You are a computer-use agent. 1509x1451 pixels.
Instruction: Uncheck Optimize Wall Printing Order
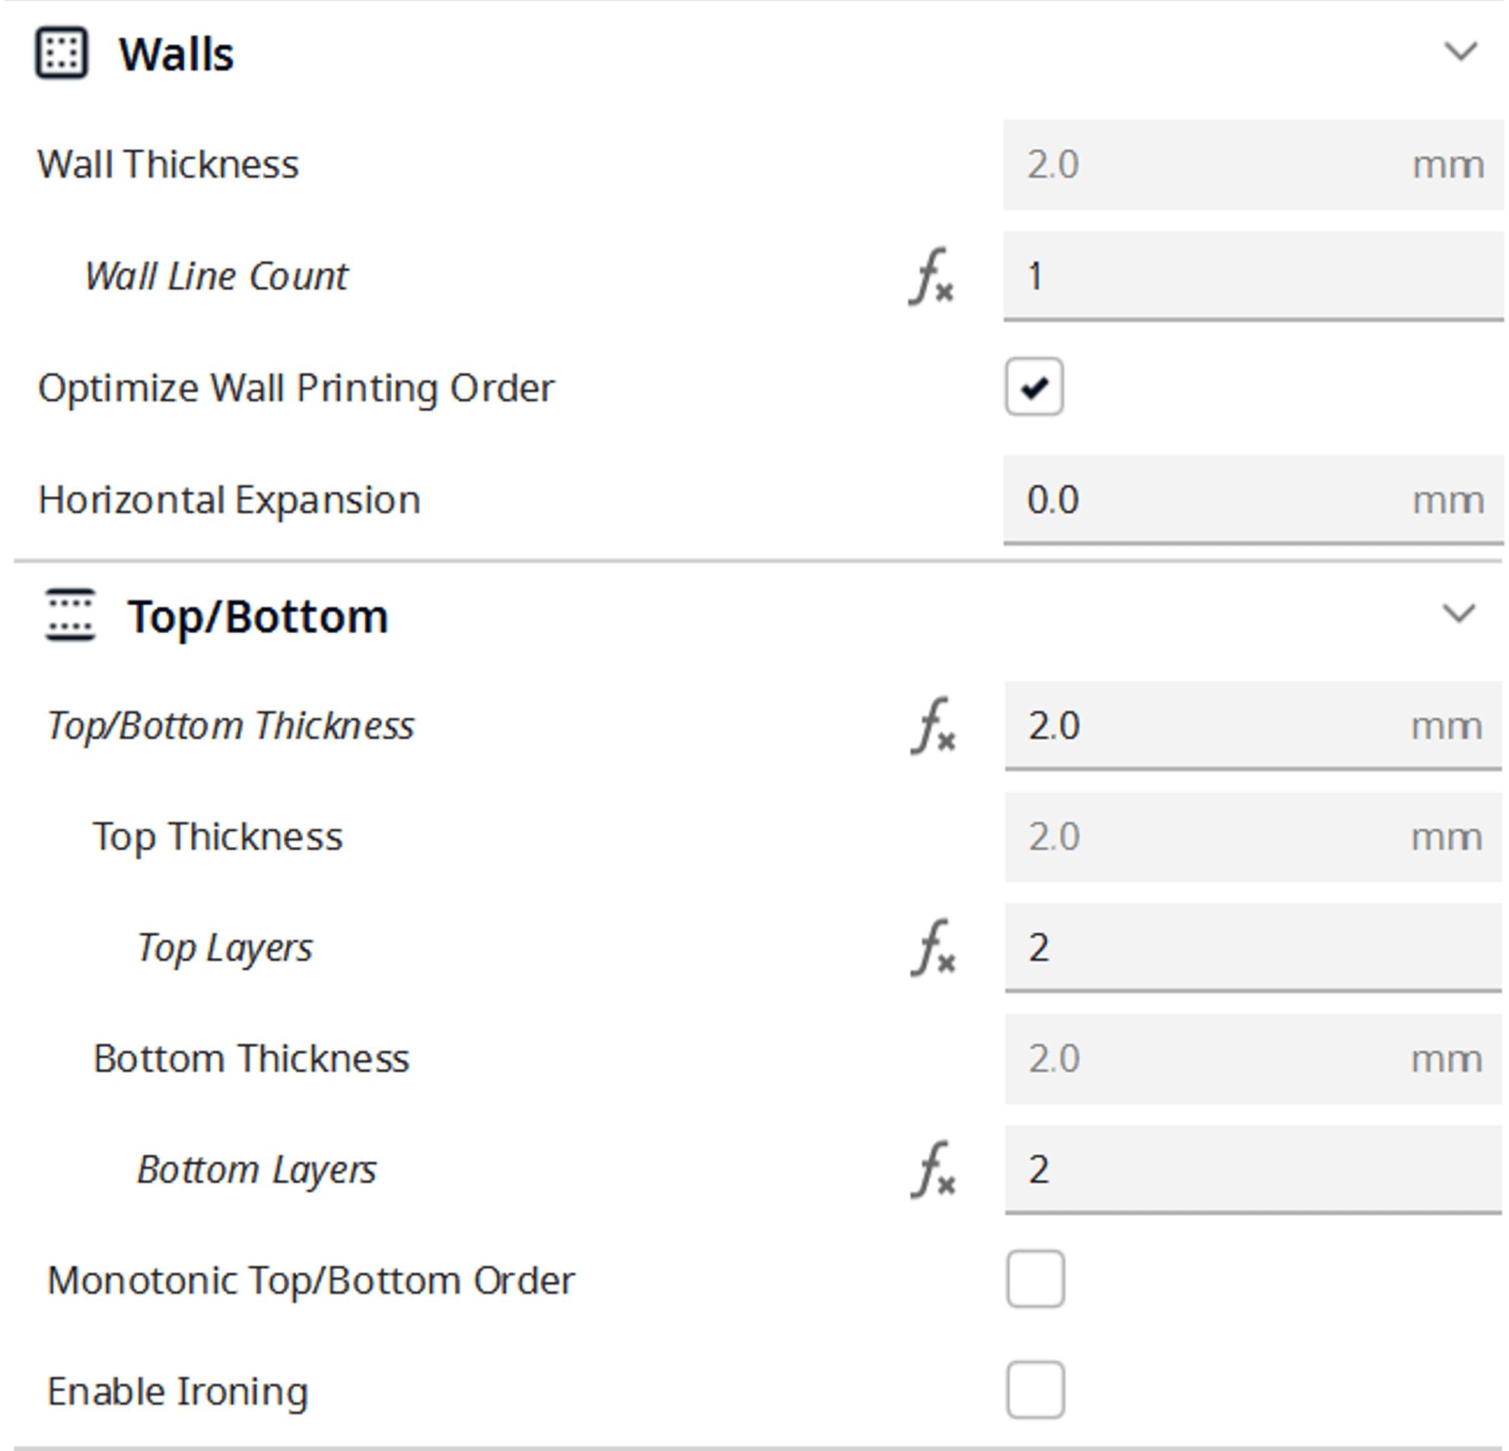(x=1034, y=387)
